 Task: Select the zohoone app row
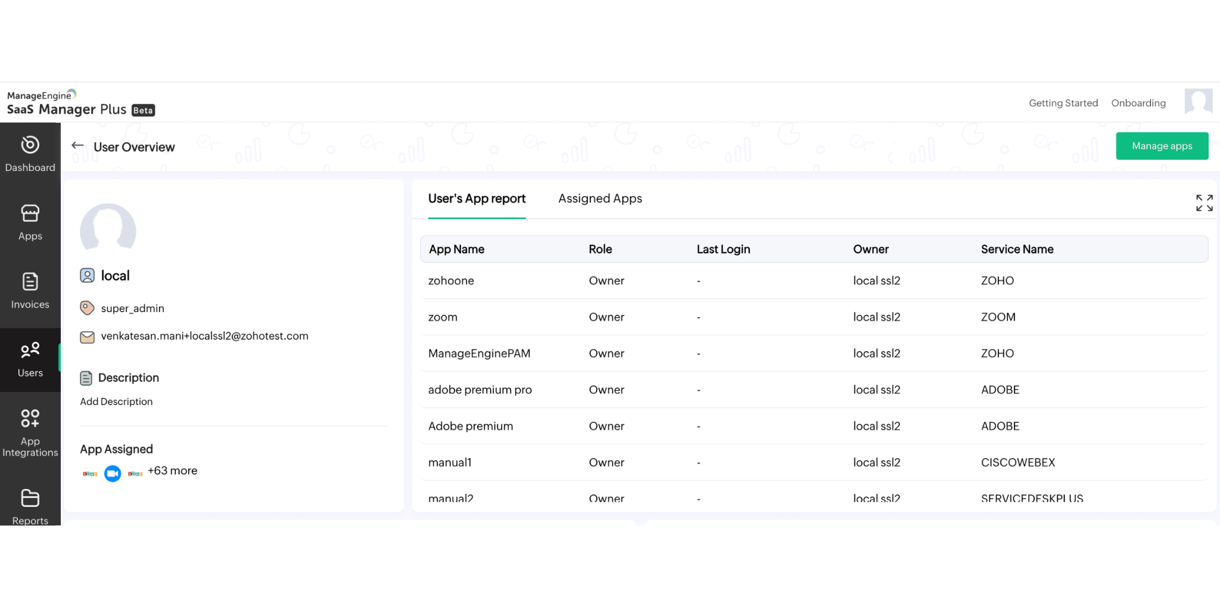[x=814, y=281]
